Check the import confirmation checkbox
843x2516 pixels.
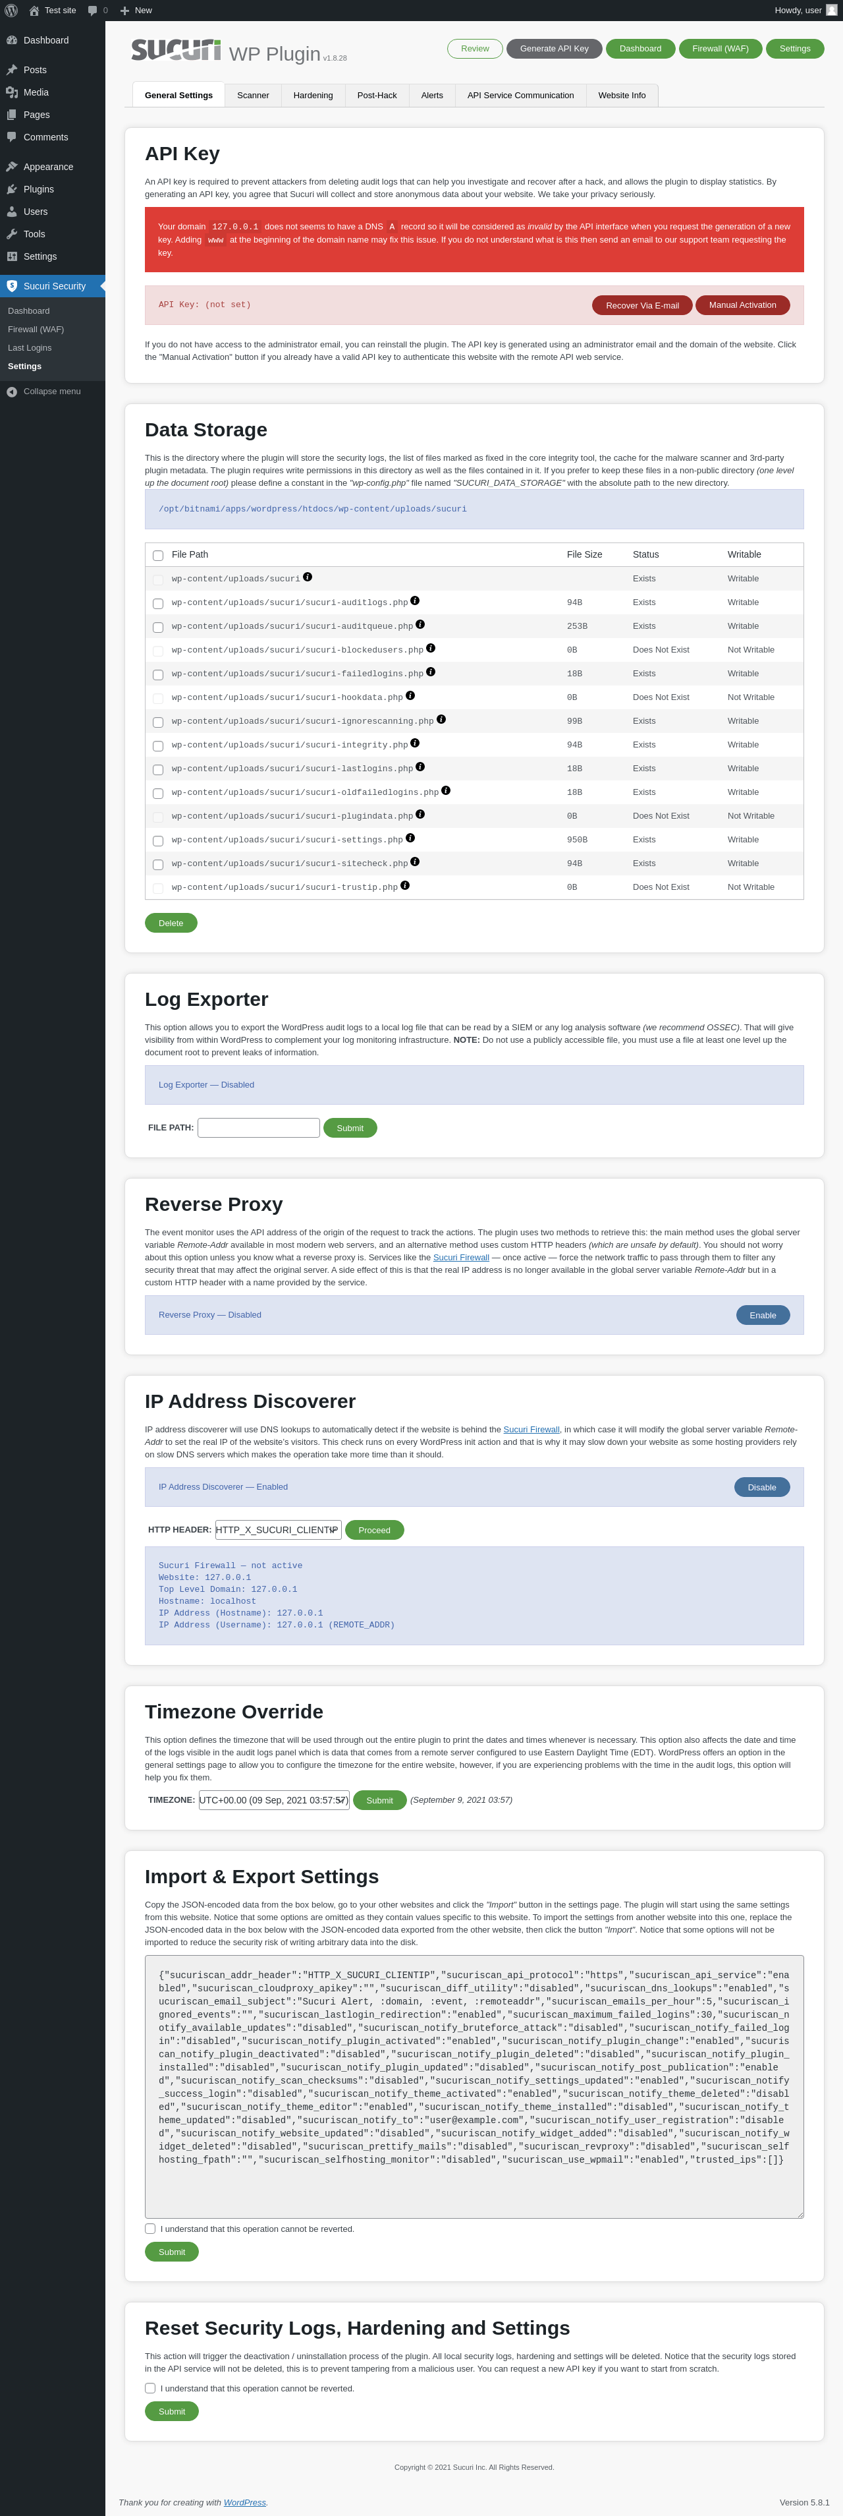tap(150, 2228)
